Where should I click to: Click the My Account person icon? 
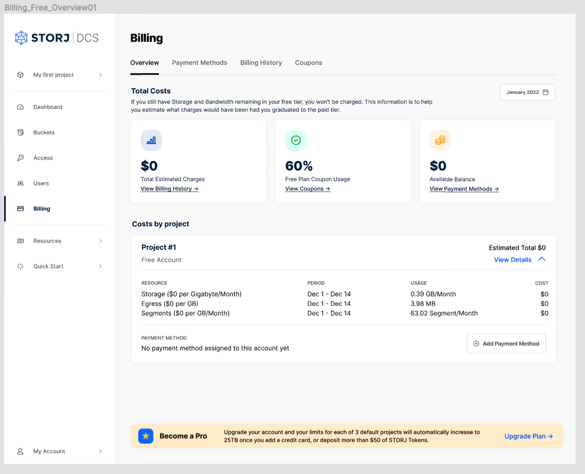click(x=21, y=451)
